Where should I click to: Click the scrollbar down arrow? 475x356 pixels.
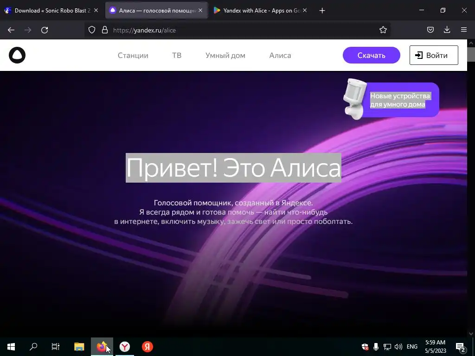(x=471, y=333)
